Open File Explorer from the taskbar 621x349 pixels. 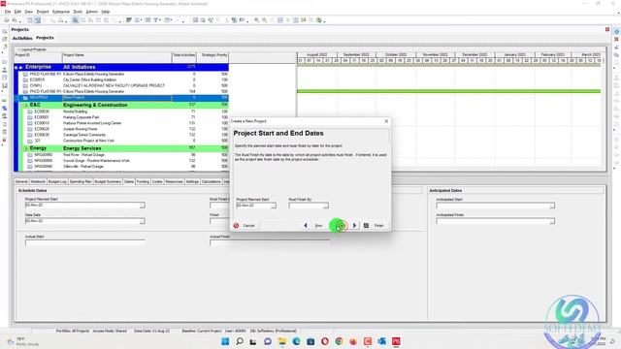tap(282, 341)
